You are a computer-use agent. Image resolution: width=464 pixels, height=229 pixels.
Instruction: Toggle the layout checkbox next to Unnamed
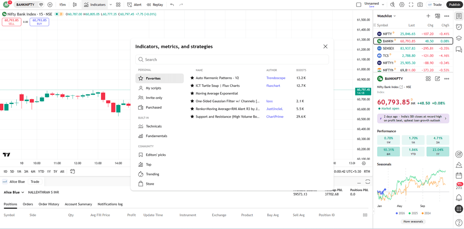359,5
